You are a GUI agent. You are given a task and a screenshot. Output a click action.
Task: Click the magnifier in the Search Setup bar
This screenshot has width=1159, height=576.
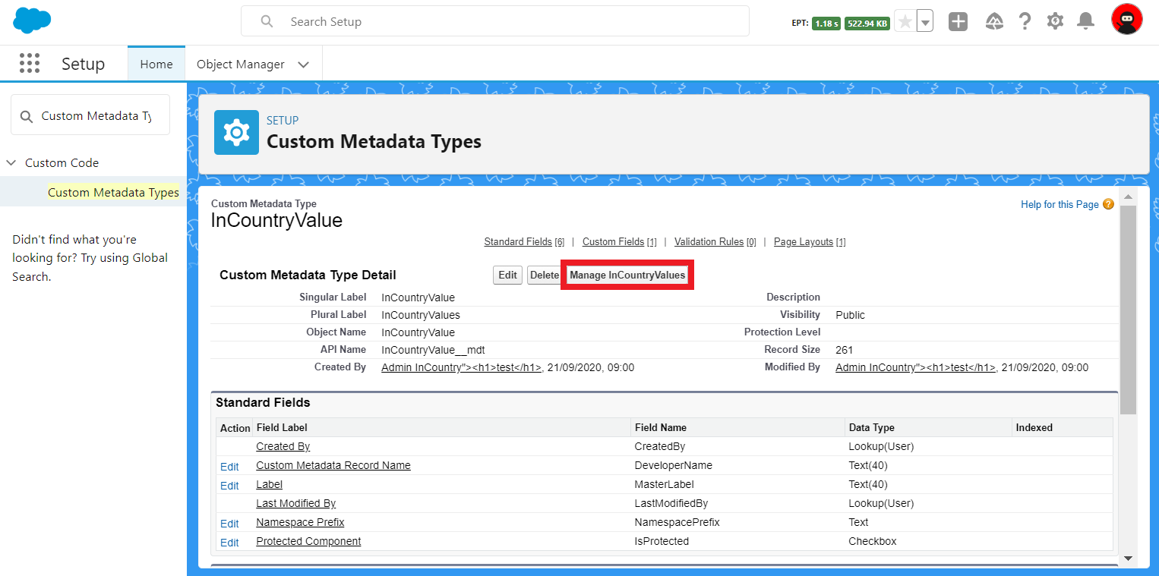coord(267,21)
